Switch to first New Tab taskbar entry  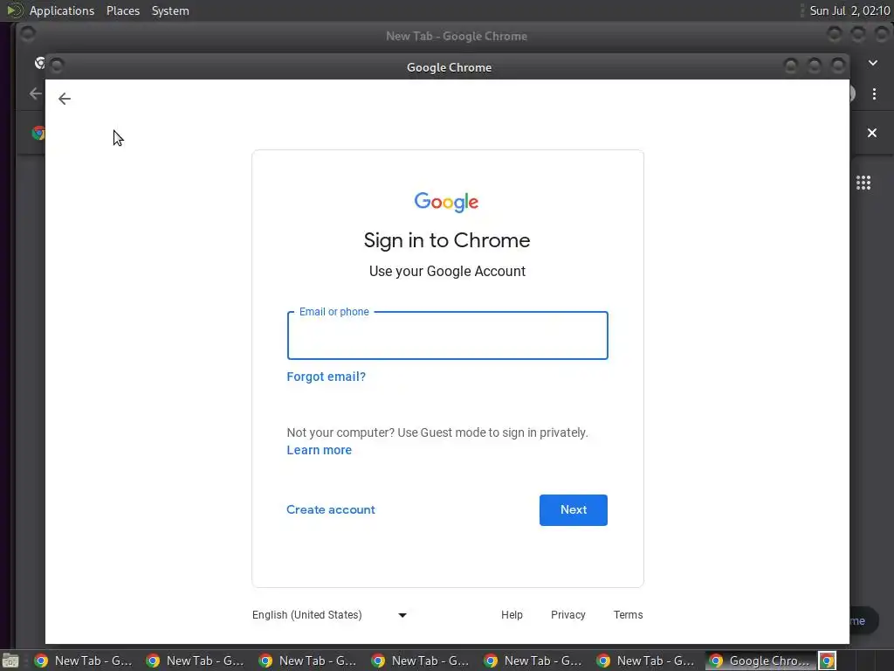(83, 661)
